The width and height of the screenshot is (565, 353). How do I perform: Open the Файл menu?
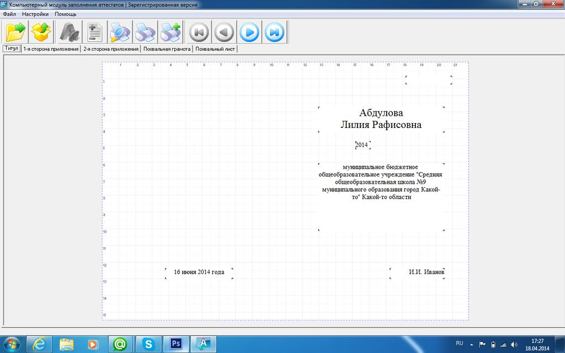pos(9,14)
